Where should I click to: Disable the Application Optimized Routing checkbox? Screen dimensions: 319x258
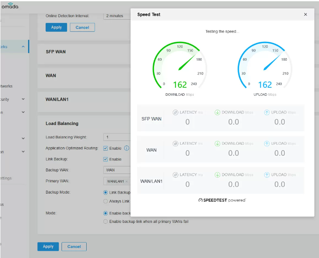click(105, 148)
